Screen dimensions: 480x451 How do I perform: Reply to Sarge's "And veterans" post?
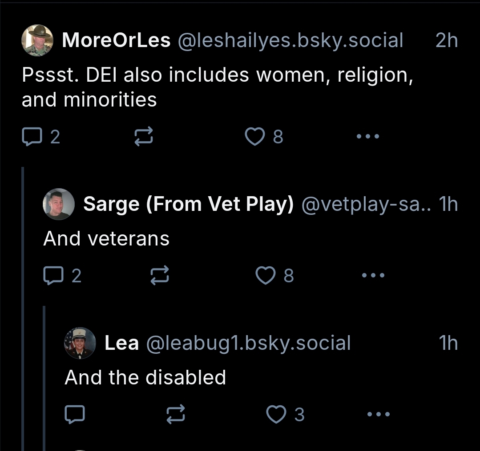click(x=52, y=276)
